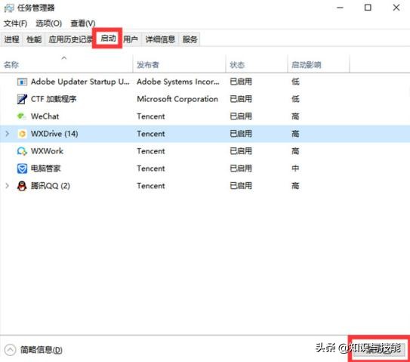Select the WXDrive (14) name text
Screen dimensions: 410x362
[x=54, y=134]
